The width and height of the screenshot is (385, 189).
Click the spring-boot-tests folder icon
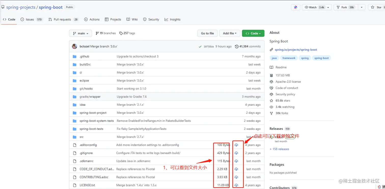75,129
